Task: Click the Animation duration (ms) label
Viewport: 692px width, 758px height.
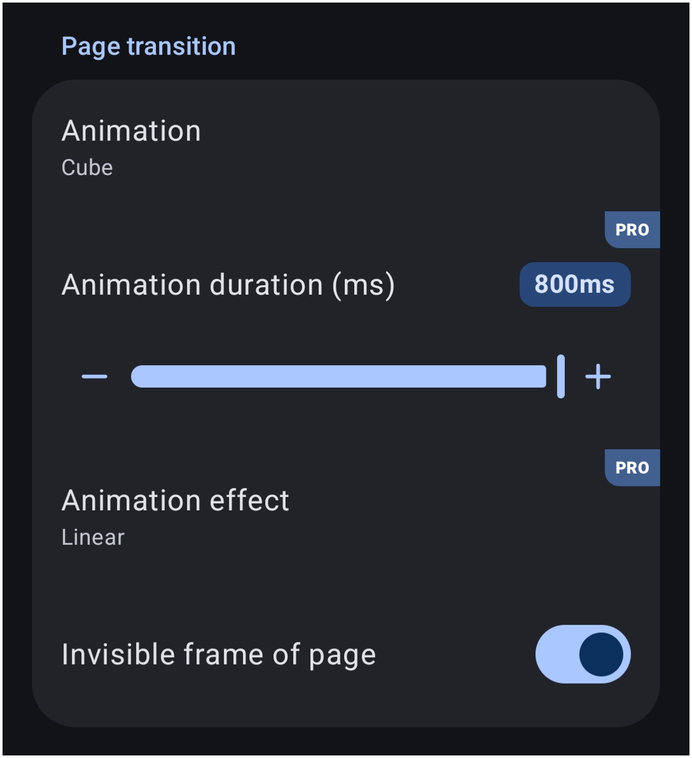Action: (x=228, y=284)
